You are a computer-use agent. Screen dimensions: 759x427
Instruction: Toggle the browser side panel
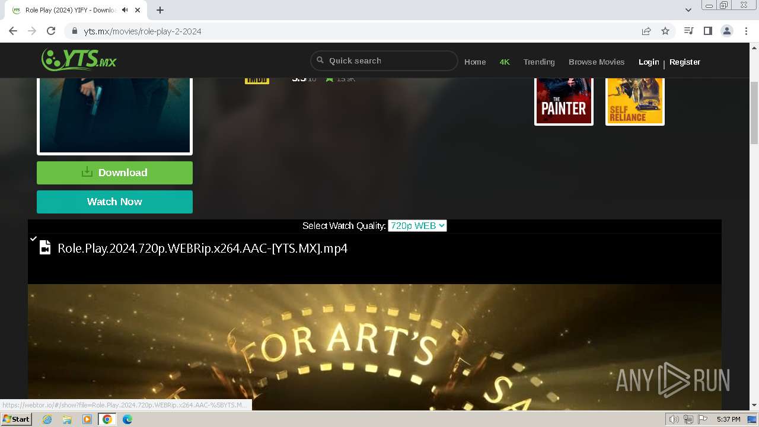point(707,31)
